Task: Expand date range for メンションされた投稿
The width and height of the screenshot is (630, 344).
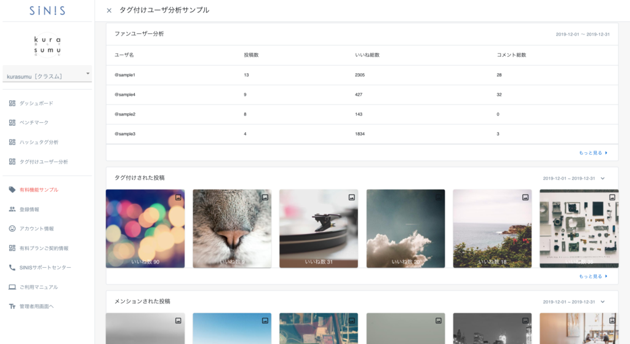Action: (602, 302)
